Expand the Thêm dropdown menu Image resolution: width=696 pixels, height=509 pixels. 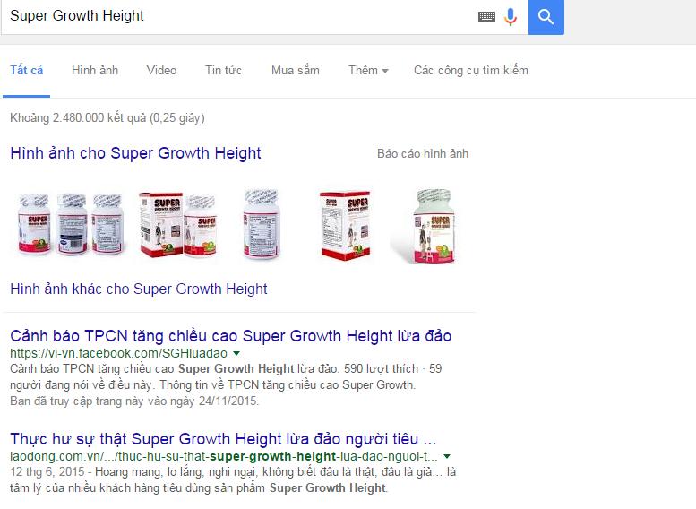pos(368,70)
